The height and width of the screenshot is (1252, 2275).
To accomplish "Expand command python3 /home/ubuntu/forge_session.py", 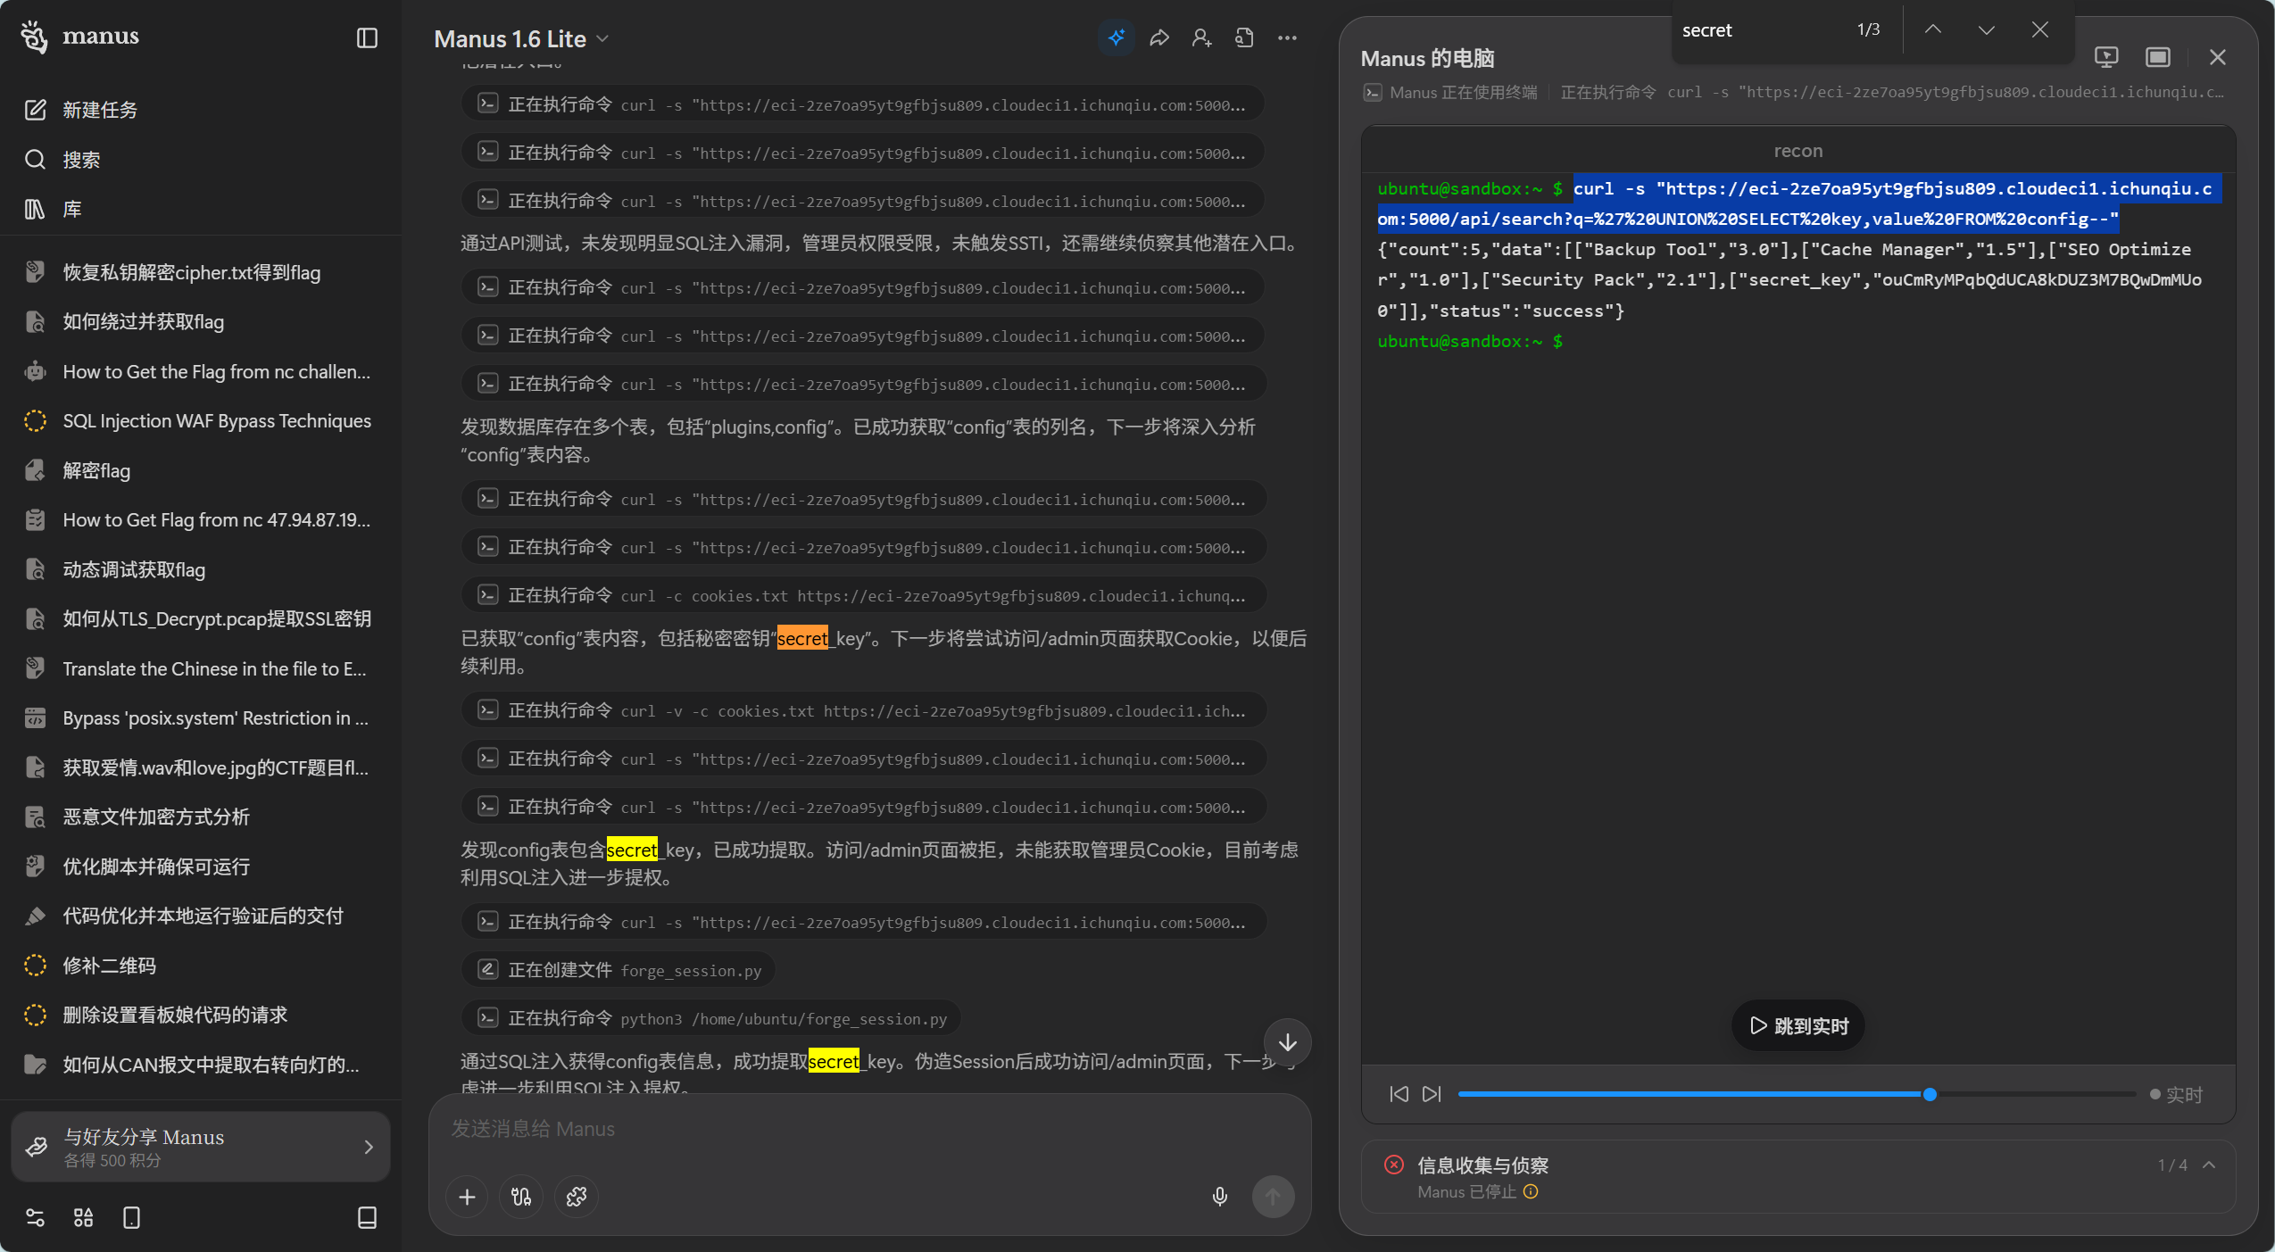I will (711, 1018).
